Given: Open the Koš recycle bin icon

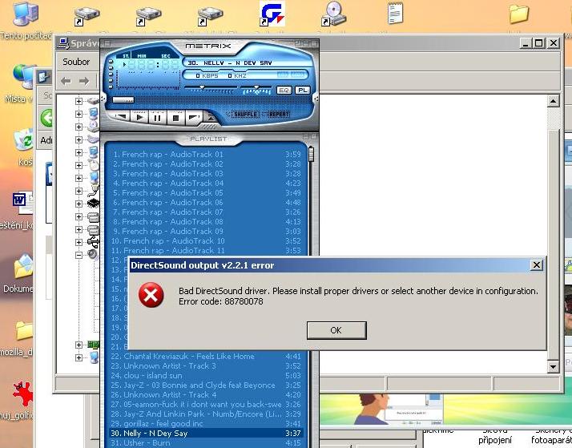Looking at the screenshot, I should click(x=23, y=140).
